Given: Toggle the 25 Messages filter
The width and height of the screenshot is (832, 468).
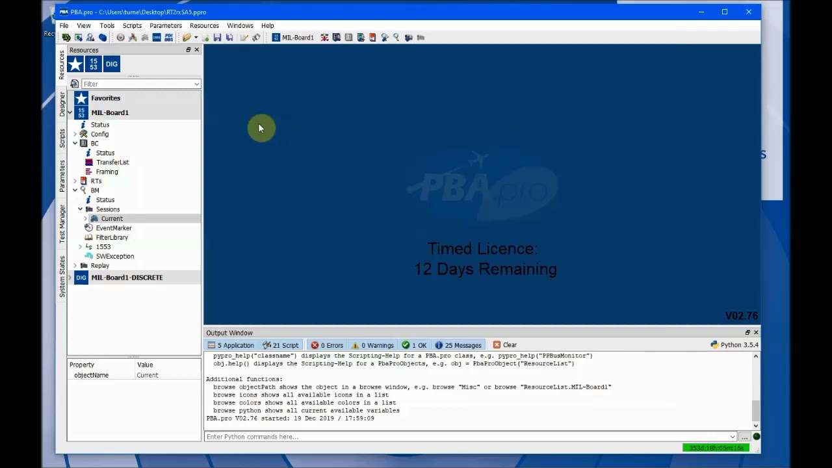Looking at the screenshot, I should click(458, 345).
